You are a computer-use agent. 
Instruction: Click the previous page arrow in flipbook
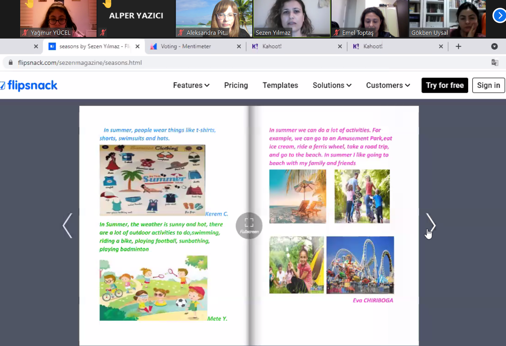click(x=68, y=225)
